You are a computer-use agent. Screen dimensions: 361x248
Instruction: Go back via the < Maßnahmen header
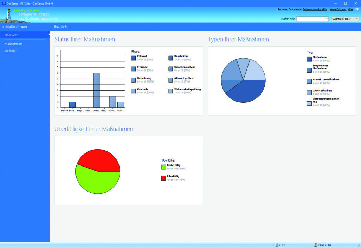[x=15, y=27]
